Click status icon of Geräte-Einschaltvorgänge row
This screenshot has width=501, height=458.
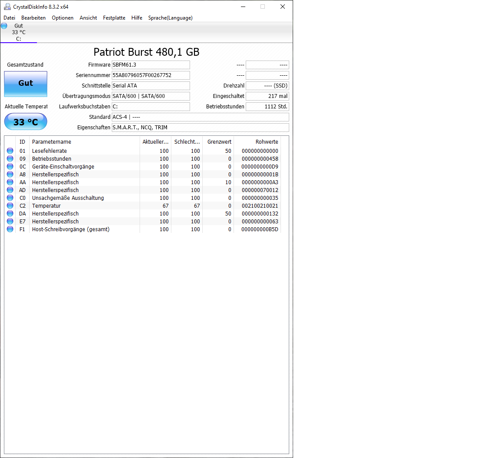pyautogui.click(x=10, y=166)
